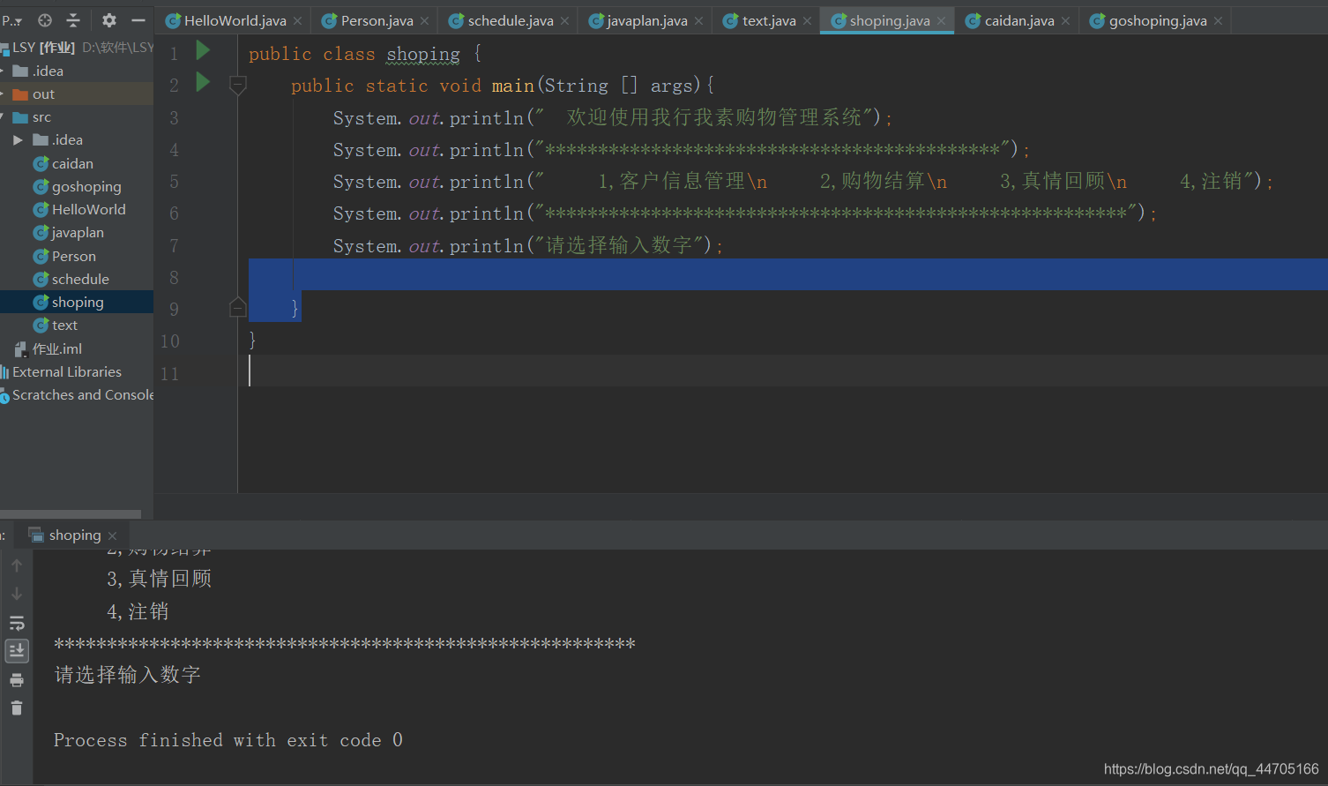This screenshot has width=1328, height=786.
Task: Close the goshoping.java tab
Action: pos(1219,21)
